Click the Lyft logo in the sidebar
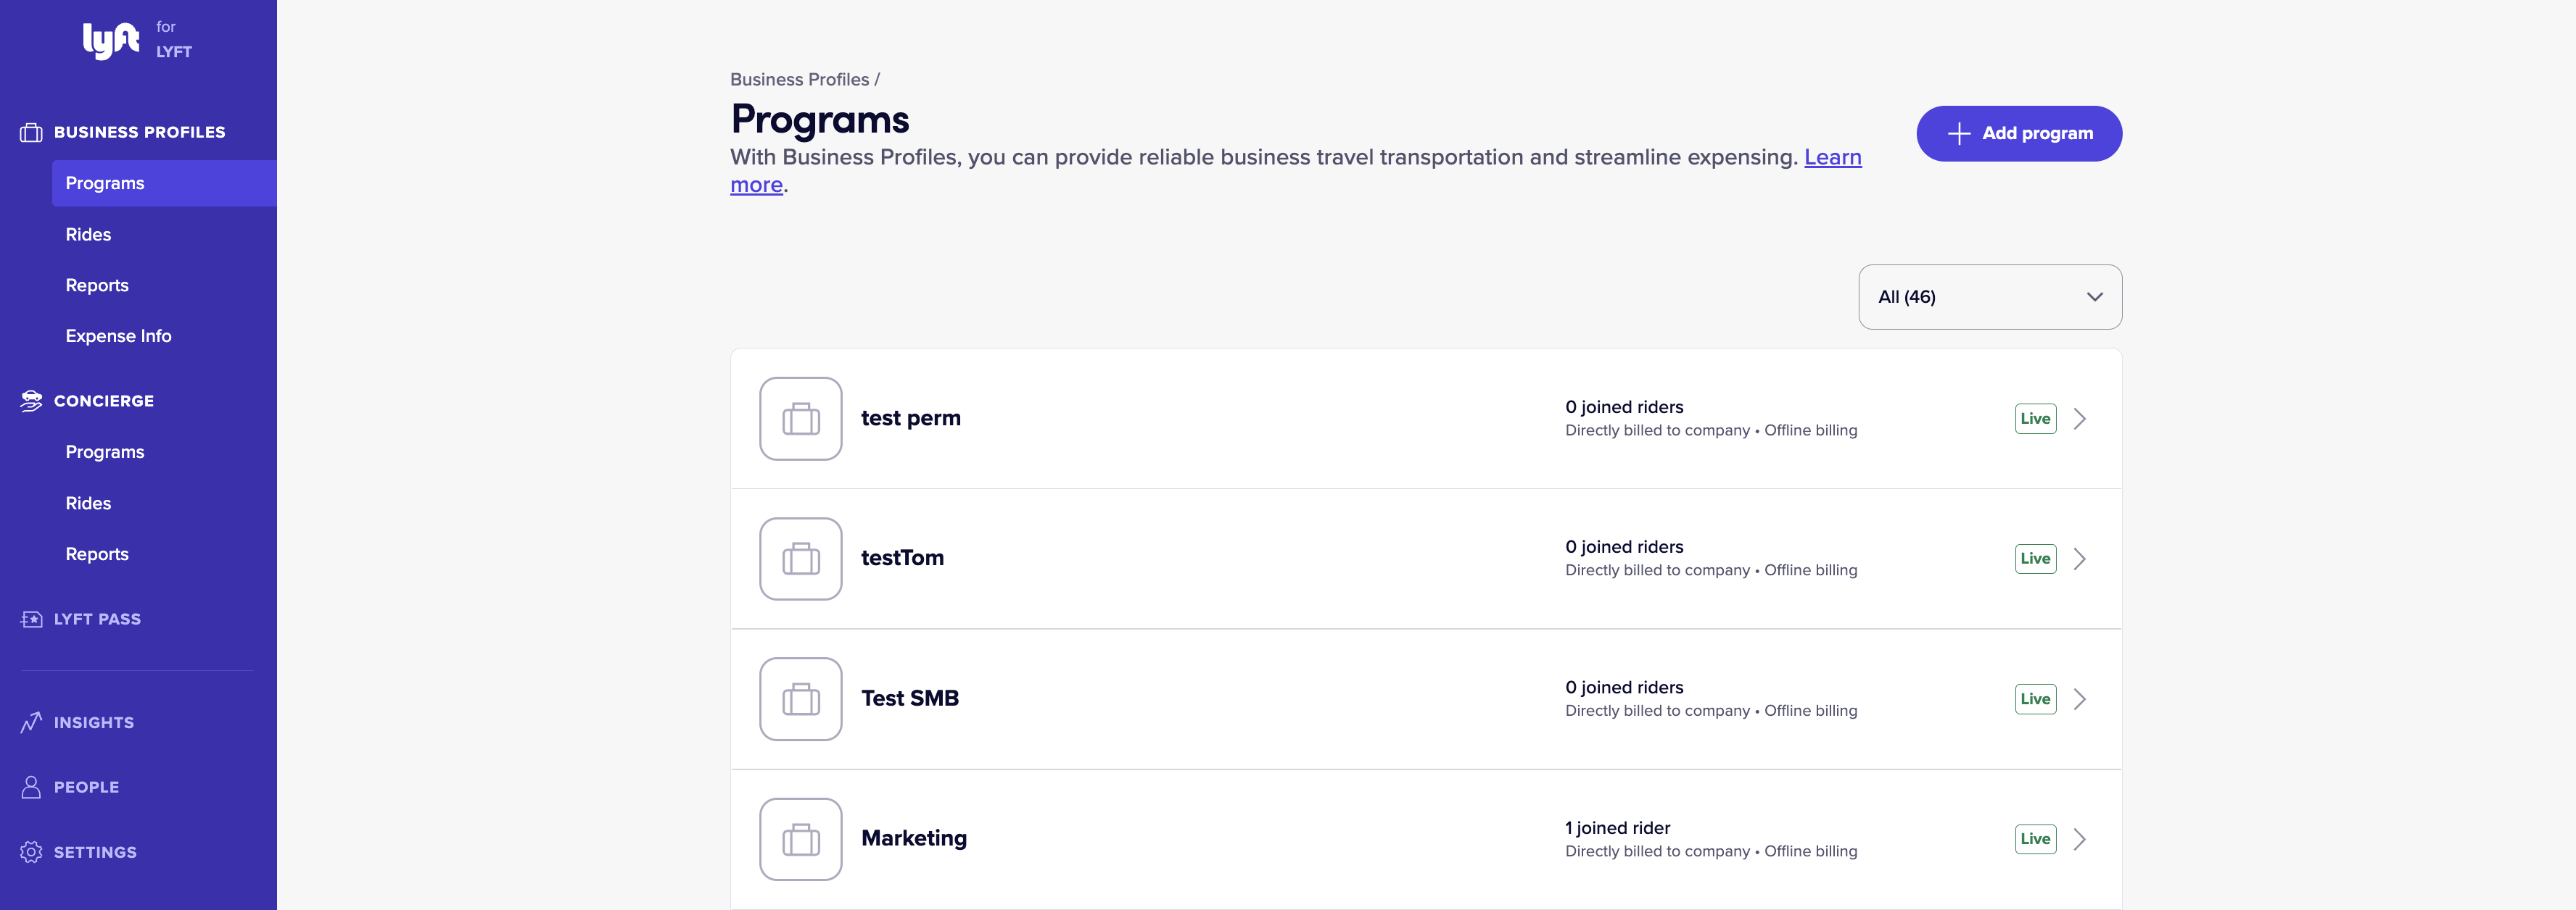The image size is (2576, 910). click(x=110, y=39)
